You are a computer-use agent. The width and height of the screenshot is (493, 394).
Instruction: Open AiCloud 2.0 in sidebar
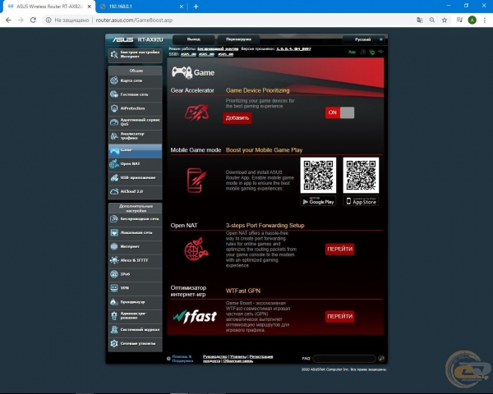(x=136, y=191)
